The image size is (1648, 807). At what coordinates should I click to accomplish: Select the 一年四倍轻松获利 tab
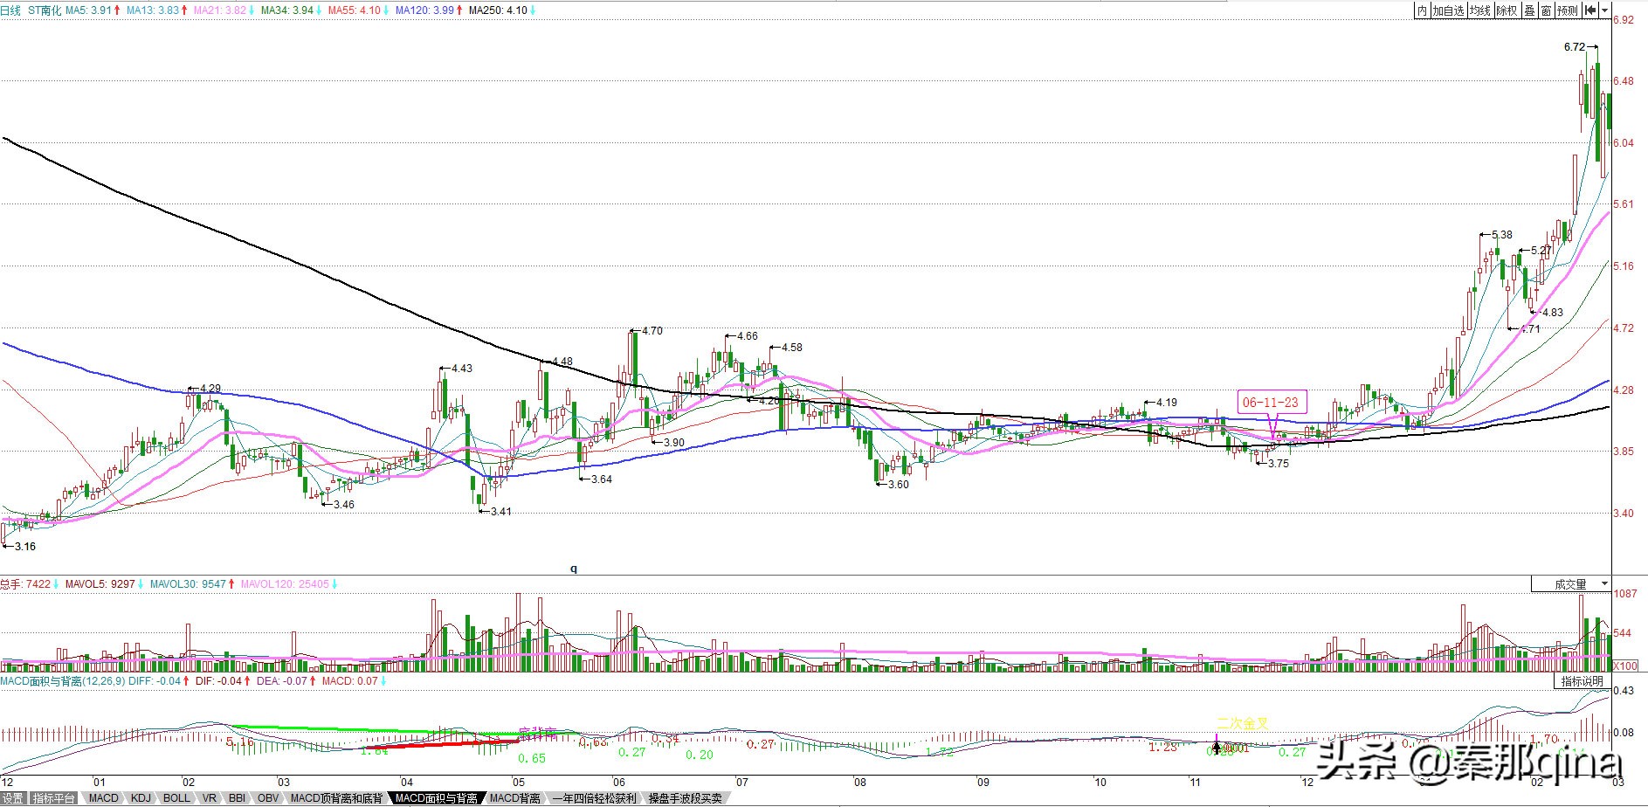(595, 798)
